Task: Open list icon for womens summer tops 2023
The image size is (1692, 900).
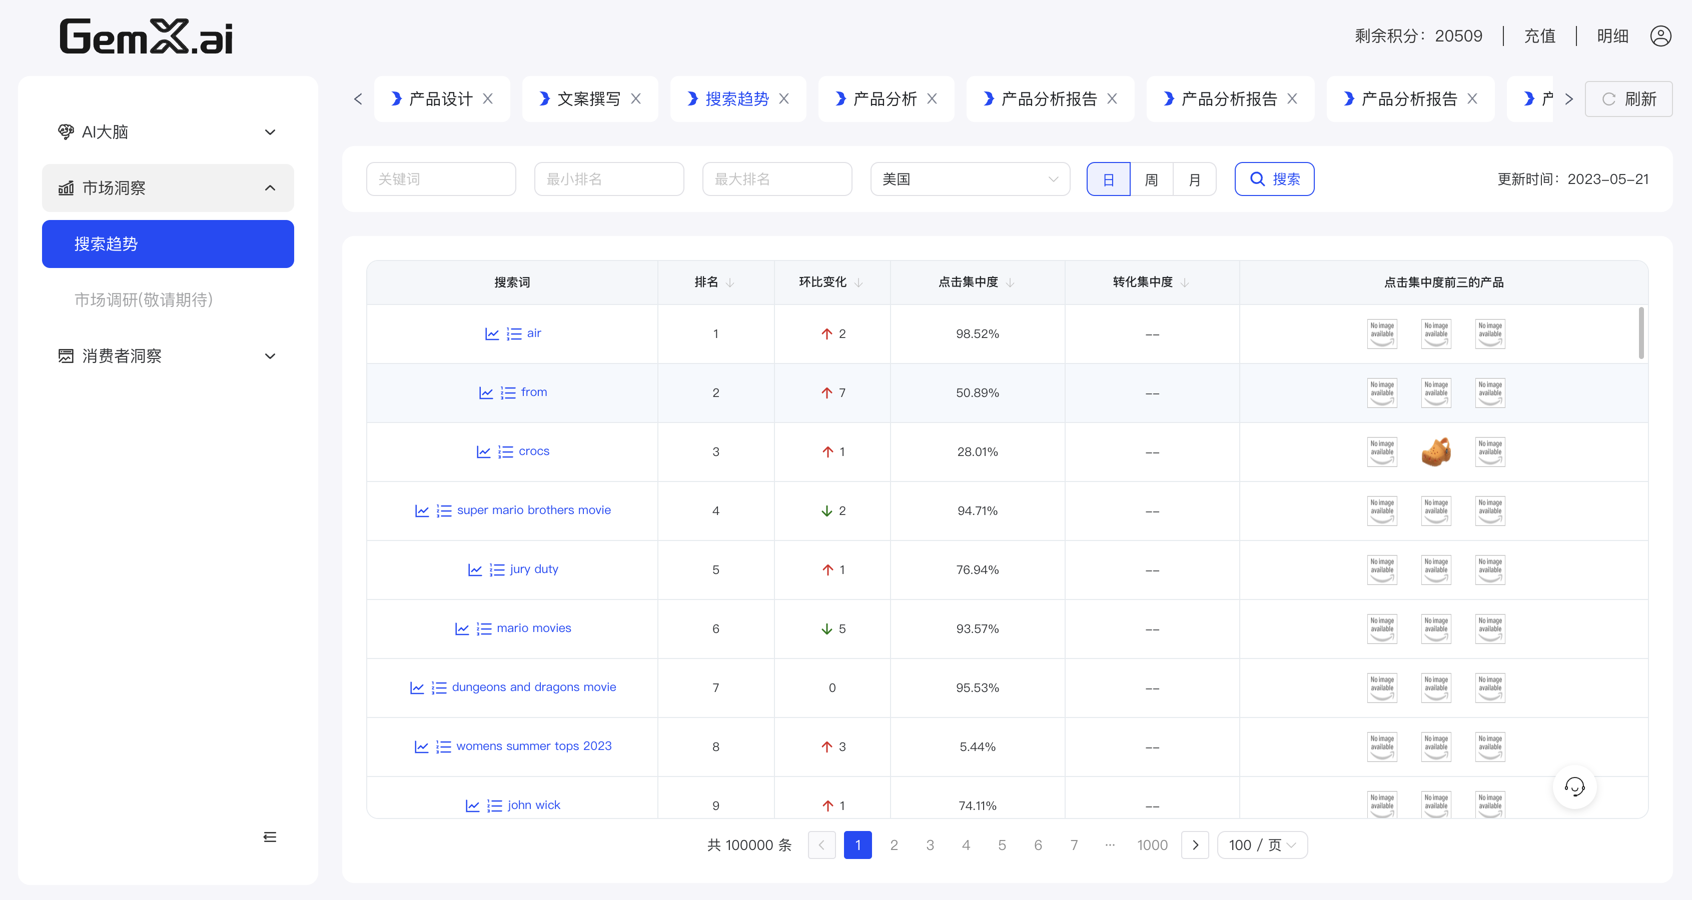Action: 444,747
